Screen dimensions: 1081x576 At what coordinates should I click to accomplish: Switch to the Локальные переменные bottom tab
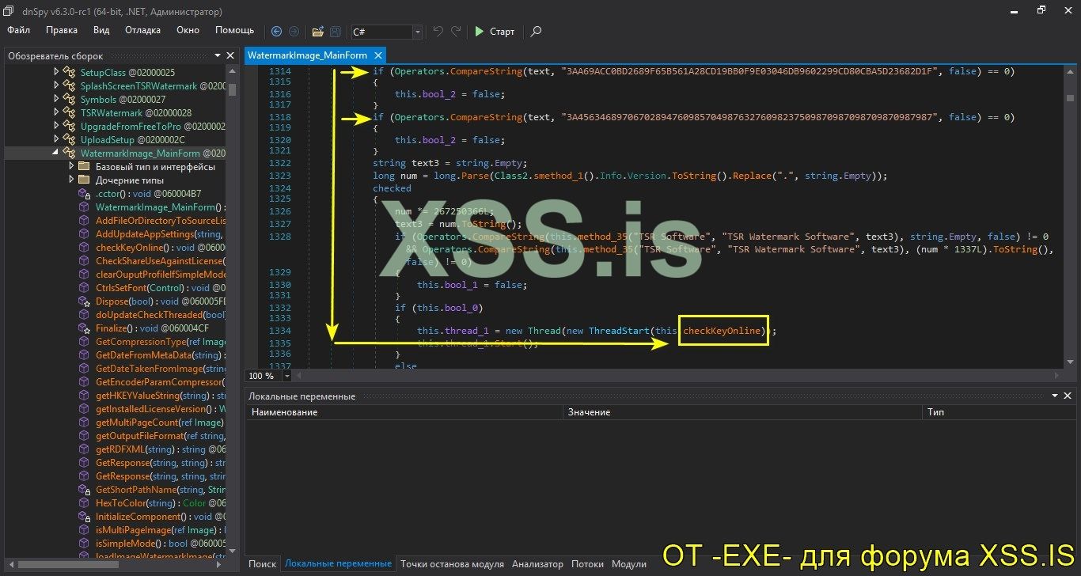[338, 564]
